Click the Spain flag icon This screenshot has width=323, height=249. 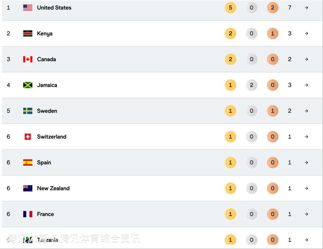[28, 163]
